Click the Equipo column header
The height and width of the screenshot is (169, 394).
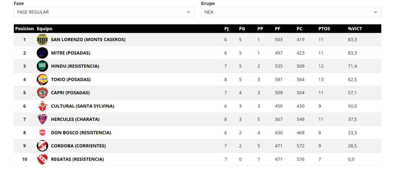[x=44, y=29]
